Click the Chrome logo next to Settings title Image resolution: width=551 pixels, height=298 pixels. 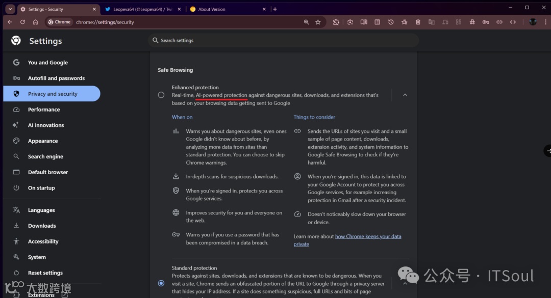(x=16, y=41)
